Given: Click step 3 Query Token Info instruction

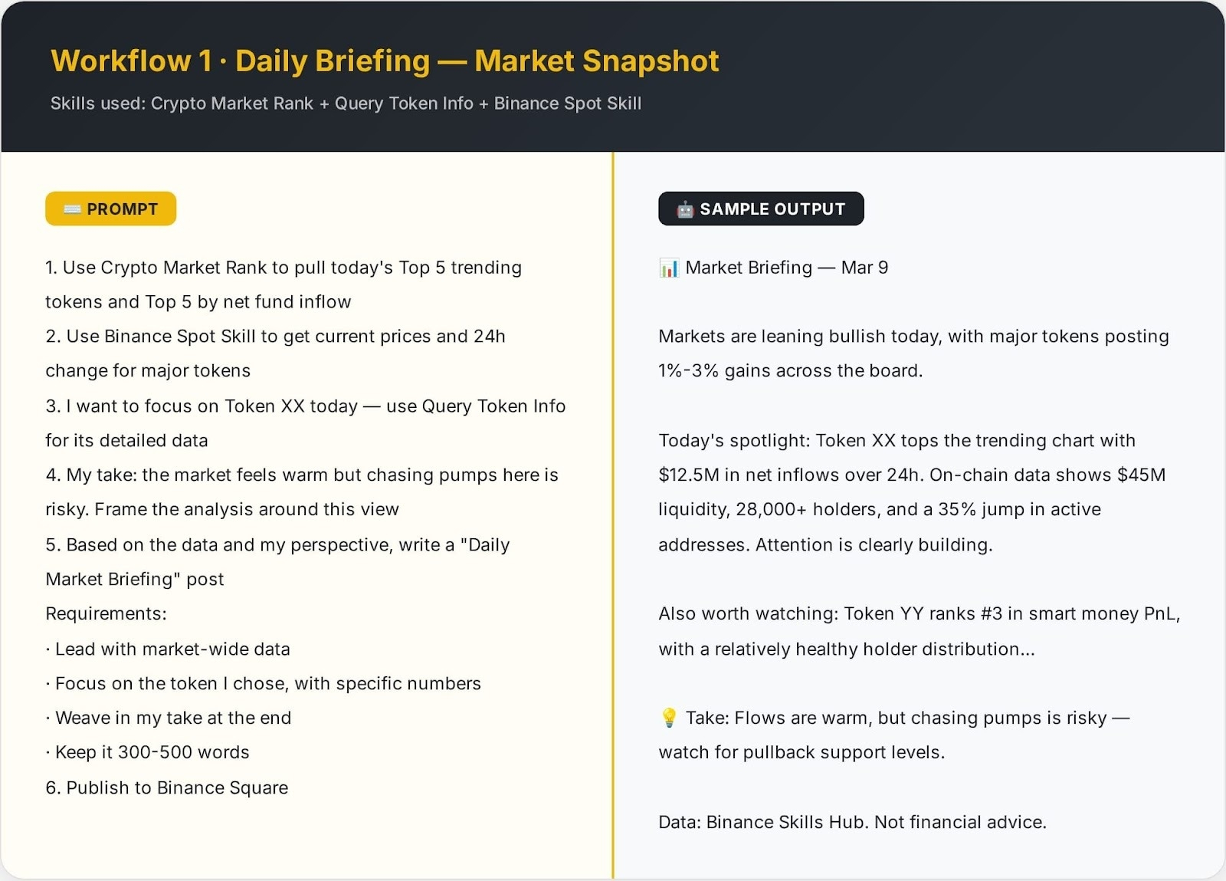Looking at the screenshot, I should pyautogui.click(x=306, y=423).
